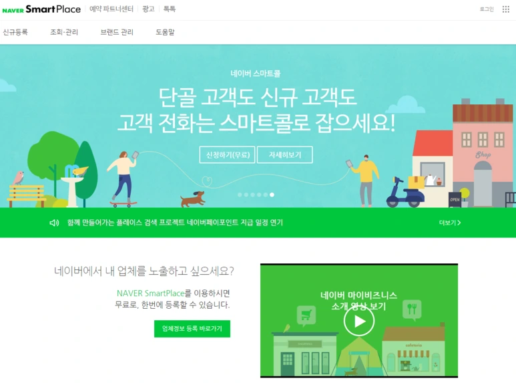
Task: Play the 네이버 마이비즈니스 intro video
Action: click(x=359, y=321)
